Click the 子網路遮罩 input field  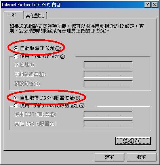point(108,74)
